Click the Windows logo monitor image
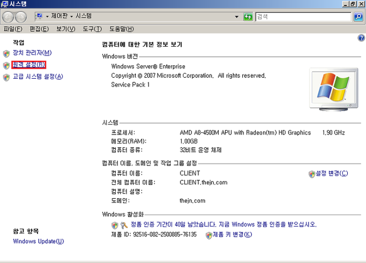The width and height of the screenshot is (366, 263). (334, 89)
